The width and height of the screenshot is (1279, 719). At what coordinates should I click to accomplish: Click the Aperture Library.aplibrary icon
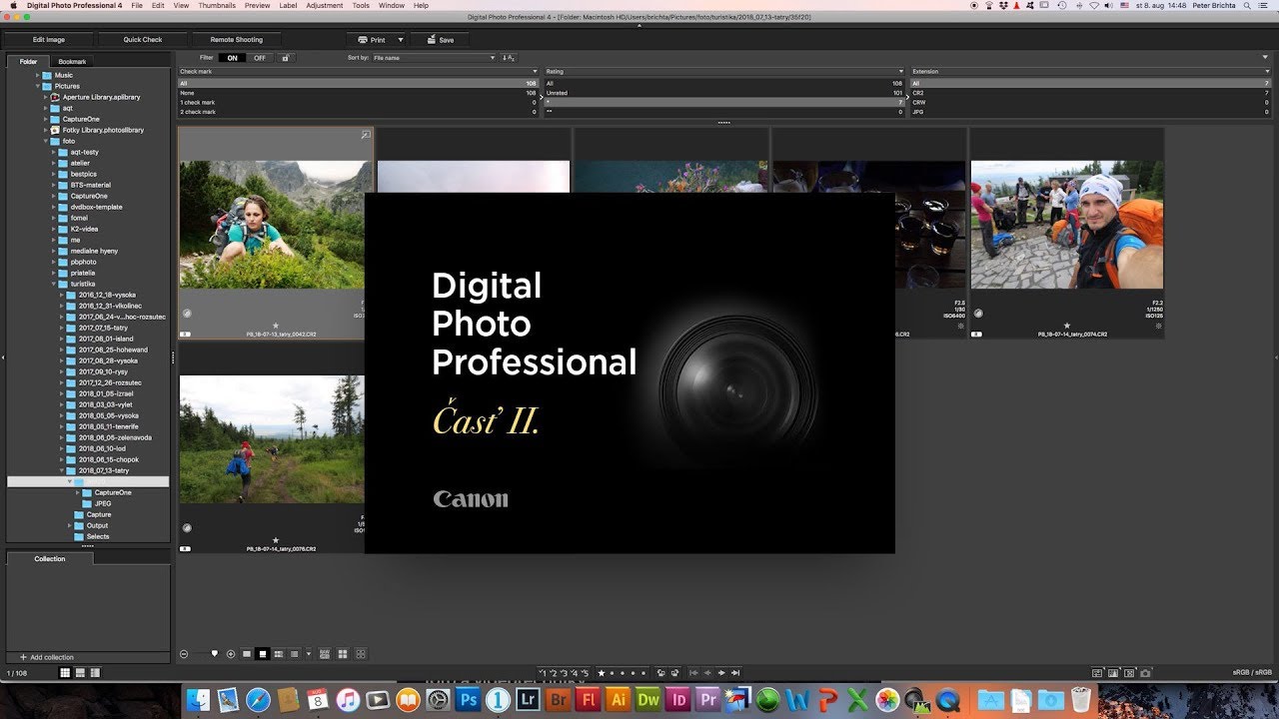pos(55,97)
